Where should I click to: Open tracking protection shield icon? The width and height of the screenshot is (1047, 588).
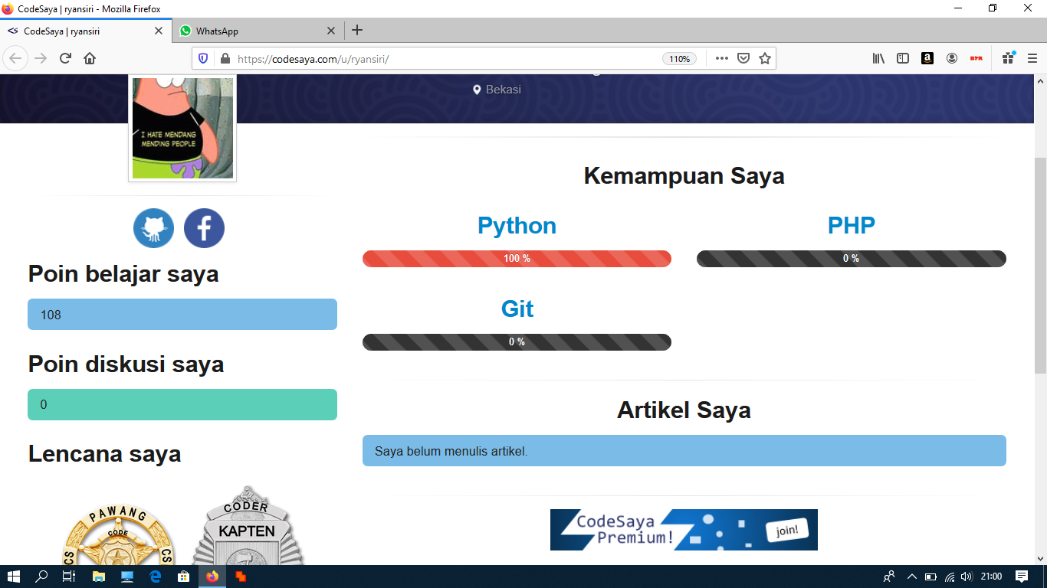(x=203, y=58)
